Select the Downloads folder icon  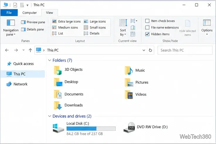click(57, 105)
